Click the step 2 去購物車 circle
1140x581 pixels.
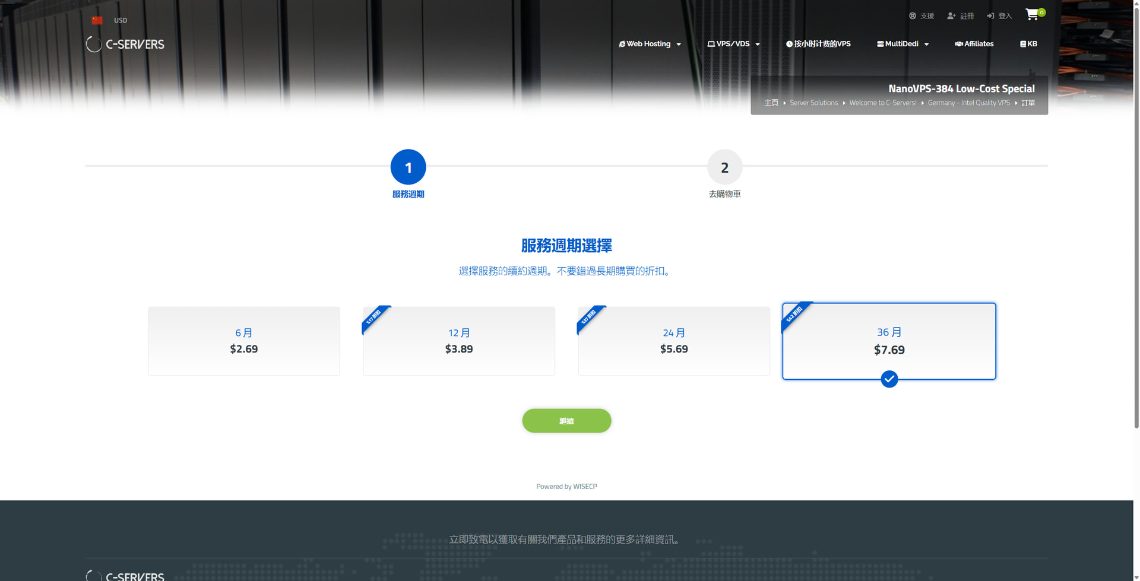point(724,167)
